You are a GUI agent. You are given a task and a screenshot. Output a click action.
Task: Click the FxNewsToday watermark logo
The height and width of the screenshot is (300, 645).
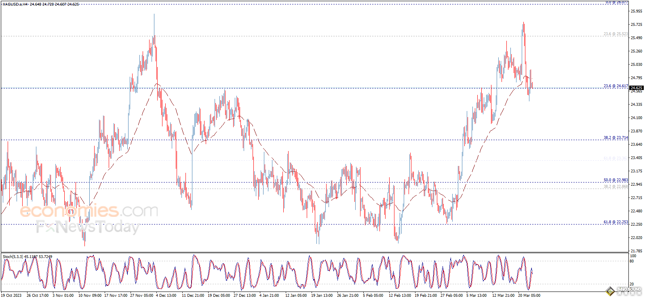click(x=87, y=227)
